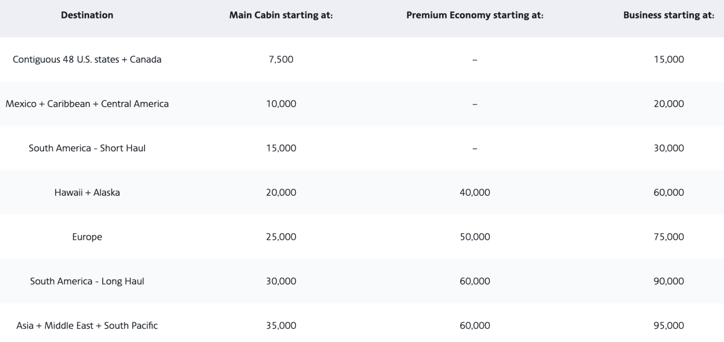Click the Main Cabin starting at header

[x=281, y=15]
